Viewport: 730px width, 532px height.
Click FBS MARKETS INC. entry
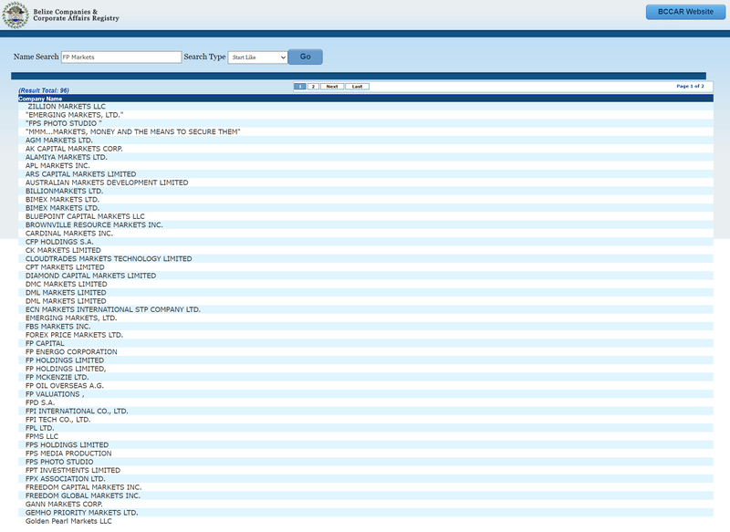point(58,327)
